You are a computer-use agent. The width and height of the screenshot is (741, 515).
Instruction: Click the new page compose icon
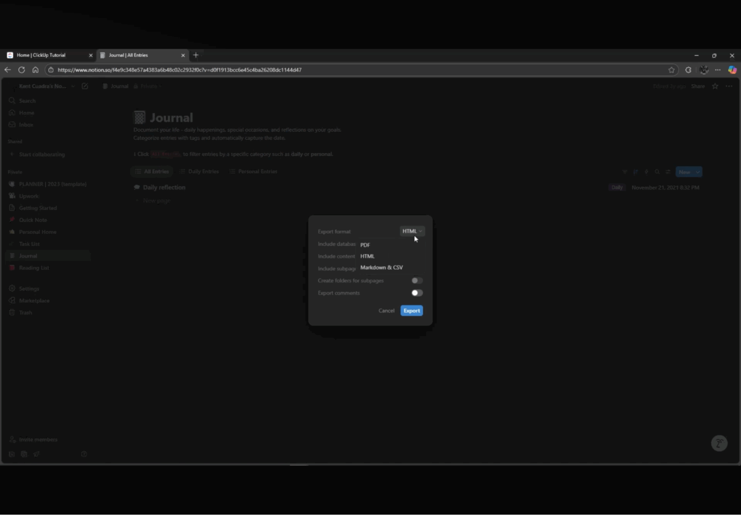pyautogui.click(x=85, y=86)
